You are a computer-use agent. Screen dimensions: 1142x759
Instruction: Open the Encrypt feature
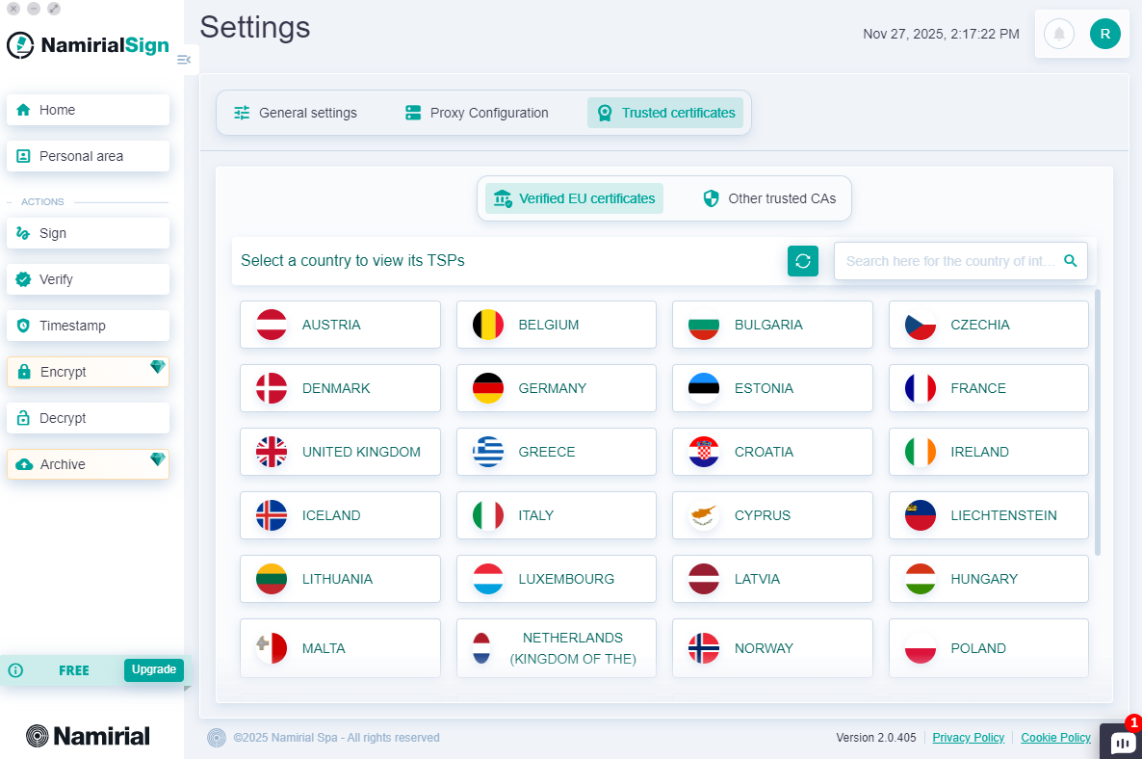pyautogui.click(x=88, y=371)
